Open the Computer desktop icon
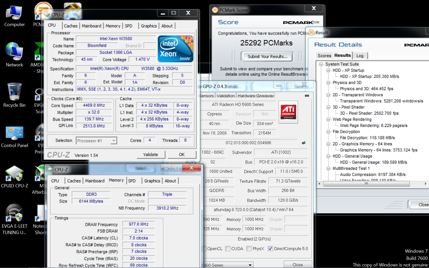The height and width of the screenshot is (268, 429). click(14, 16)
